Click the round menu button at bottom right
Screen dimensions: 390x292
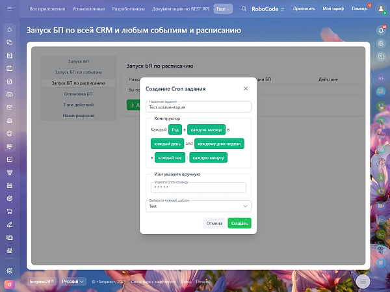363,280
